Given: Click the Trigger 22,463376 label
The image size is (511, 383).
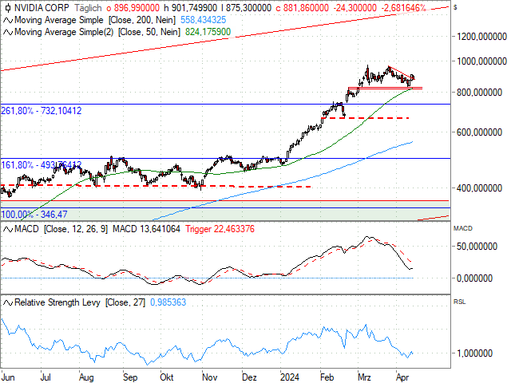Looking at the screenshot, I should pos(220,229).
